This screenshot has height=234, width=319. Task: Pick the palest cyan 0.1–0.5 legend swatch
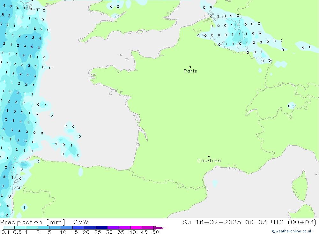pos(9,228)
